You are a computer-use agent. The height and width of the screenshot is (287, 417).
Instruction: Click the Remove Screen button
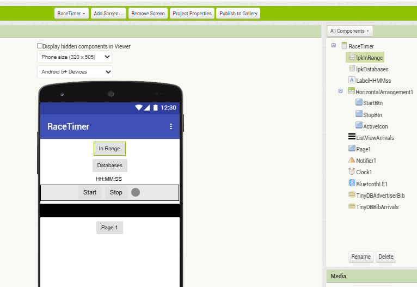tap(148, 13)
